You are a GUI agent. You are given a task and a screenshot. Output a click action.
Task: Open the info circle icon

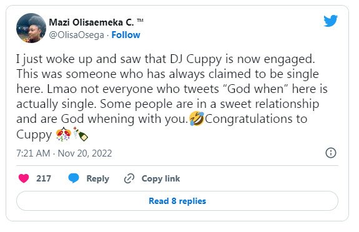tap(331, 153)
